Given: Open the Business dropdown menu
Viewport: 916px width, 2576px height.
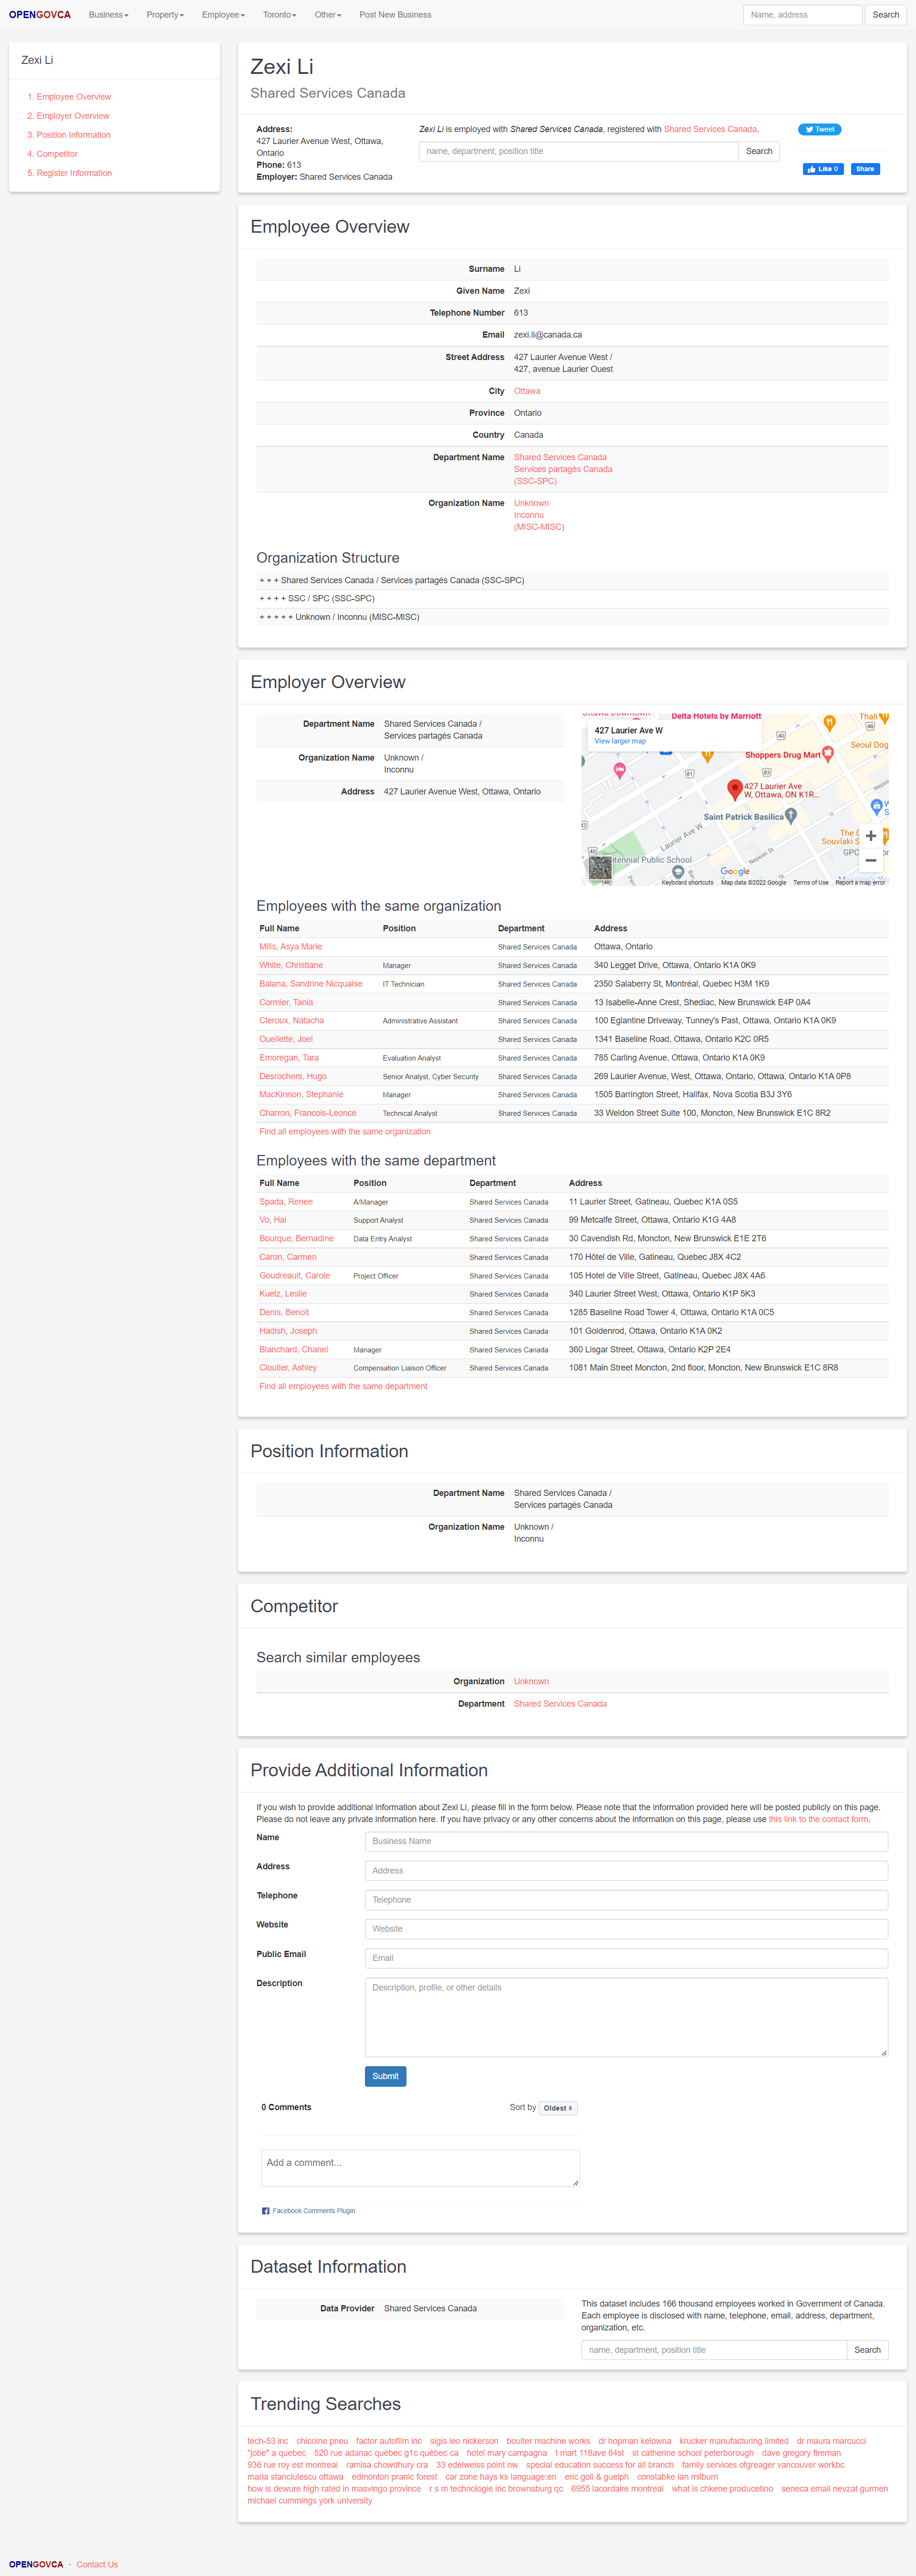Looking at the screenshot, I should 108,15.
